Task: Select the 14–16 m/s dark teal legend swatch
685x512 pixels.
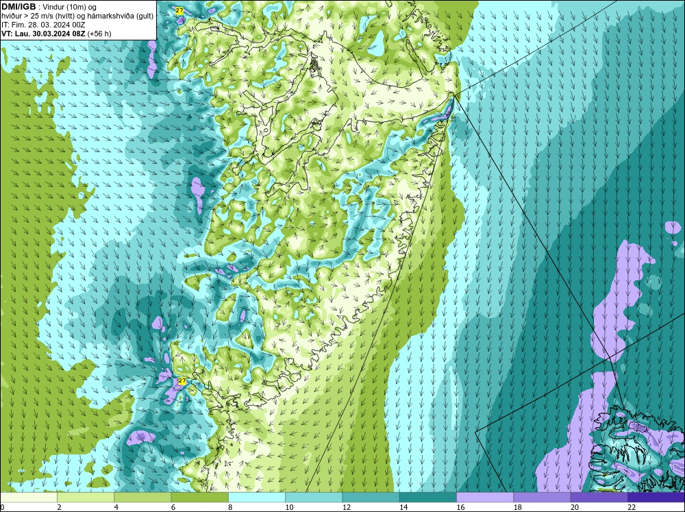Action: [428, 498]
